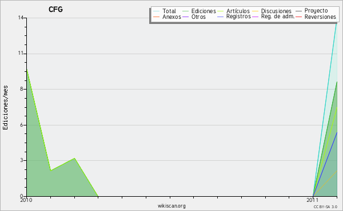Click the y-axis value 8

(x=22, y=89)
